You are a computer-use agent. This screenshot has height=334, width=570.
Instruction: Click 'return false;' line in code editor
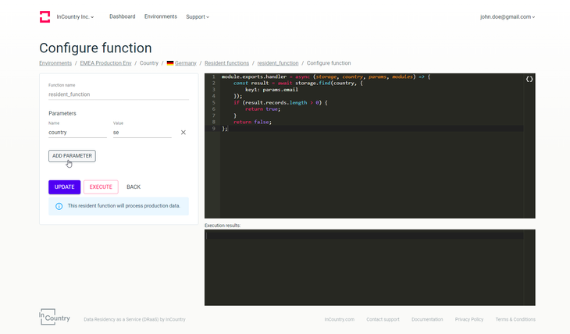[252, 122]
